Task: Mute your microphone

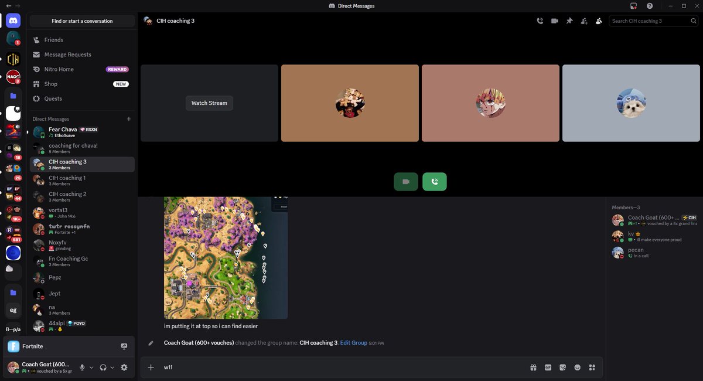Action: (x=81, y=367)
